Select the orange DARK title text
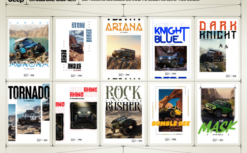The image size is (247, 153). pyautogui.click(x=218, y=26)
